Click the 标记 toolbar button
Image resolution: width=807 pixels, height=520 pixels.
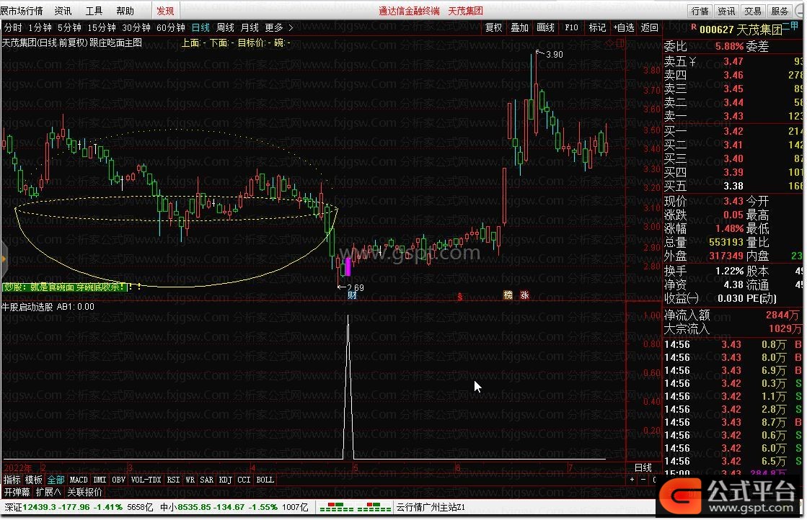click(x=597, y=28)
